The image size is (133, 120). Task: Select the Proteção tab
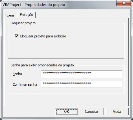tap(26, 15)
